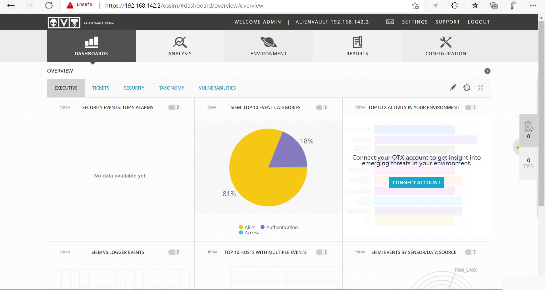Show help for Top OTX Activity widget
Screen dimensions: 545x290
click(474, 107)
